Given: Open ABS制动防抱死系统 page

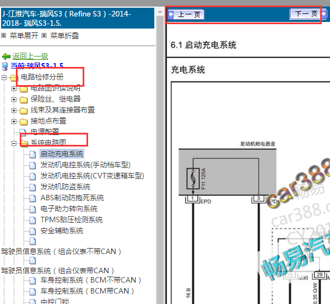Looking at the screenshot, I should [72, 198].
